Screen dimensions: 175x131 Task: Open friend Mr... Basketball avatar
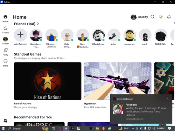[x=83, y=35]
